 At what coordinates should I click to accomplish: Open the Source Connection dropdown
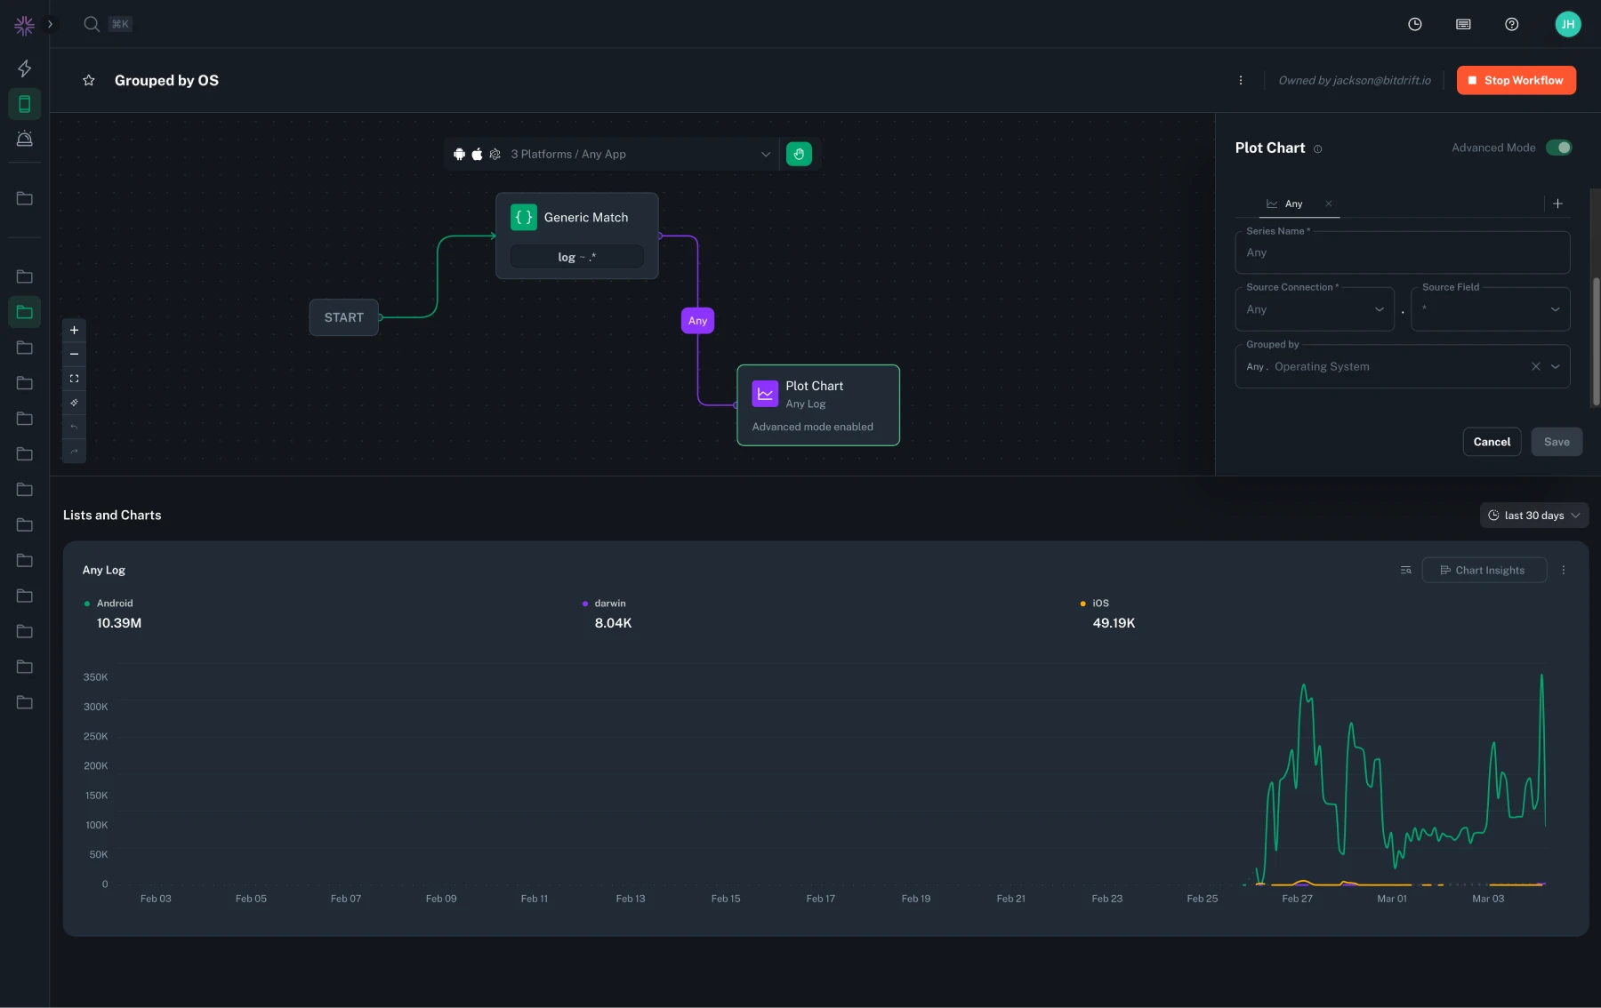pos(1314,310)
